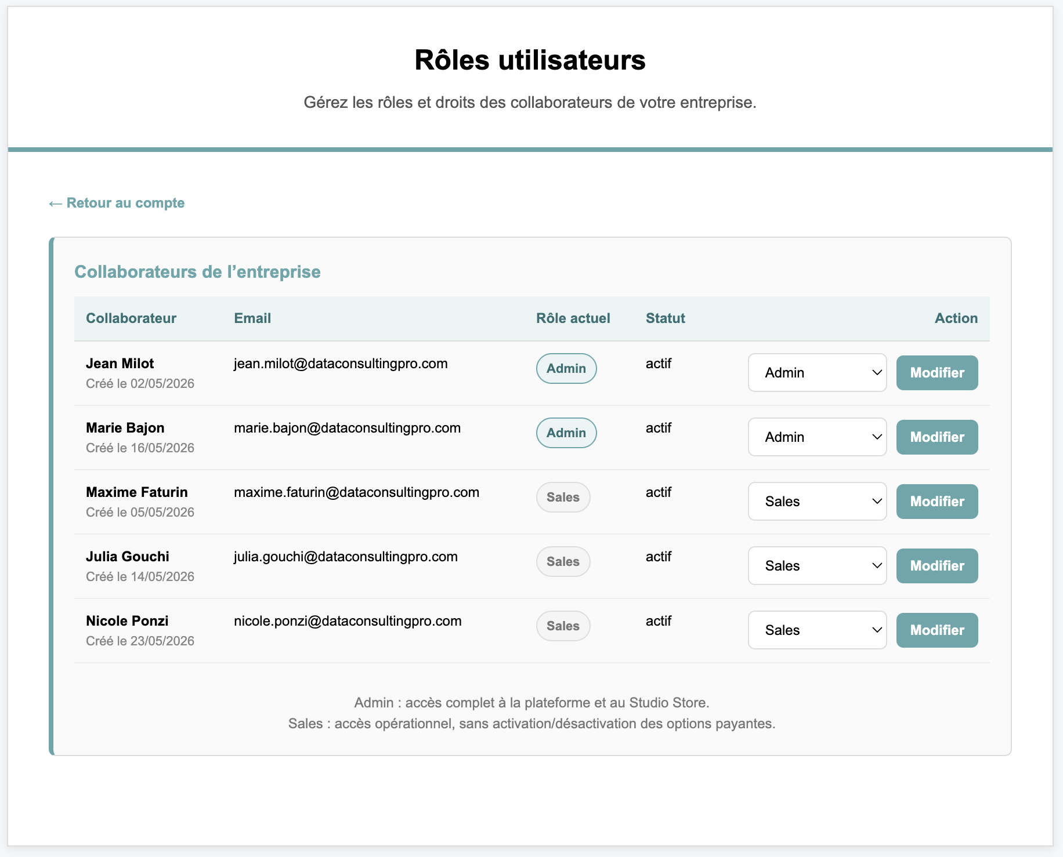
Task: Click the Rôle actuel column header
Action: [573, 318]
